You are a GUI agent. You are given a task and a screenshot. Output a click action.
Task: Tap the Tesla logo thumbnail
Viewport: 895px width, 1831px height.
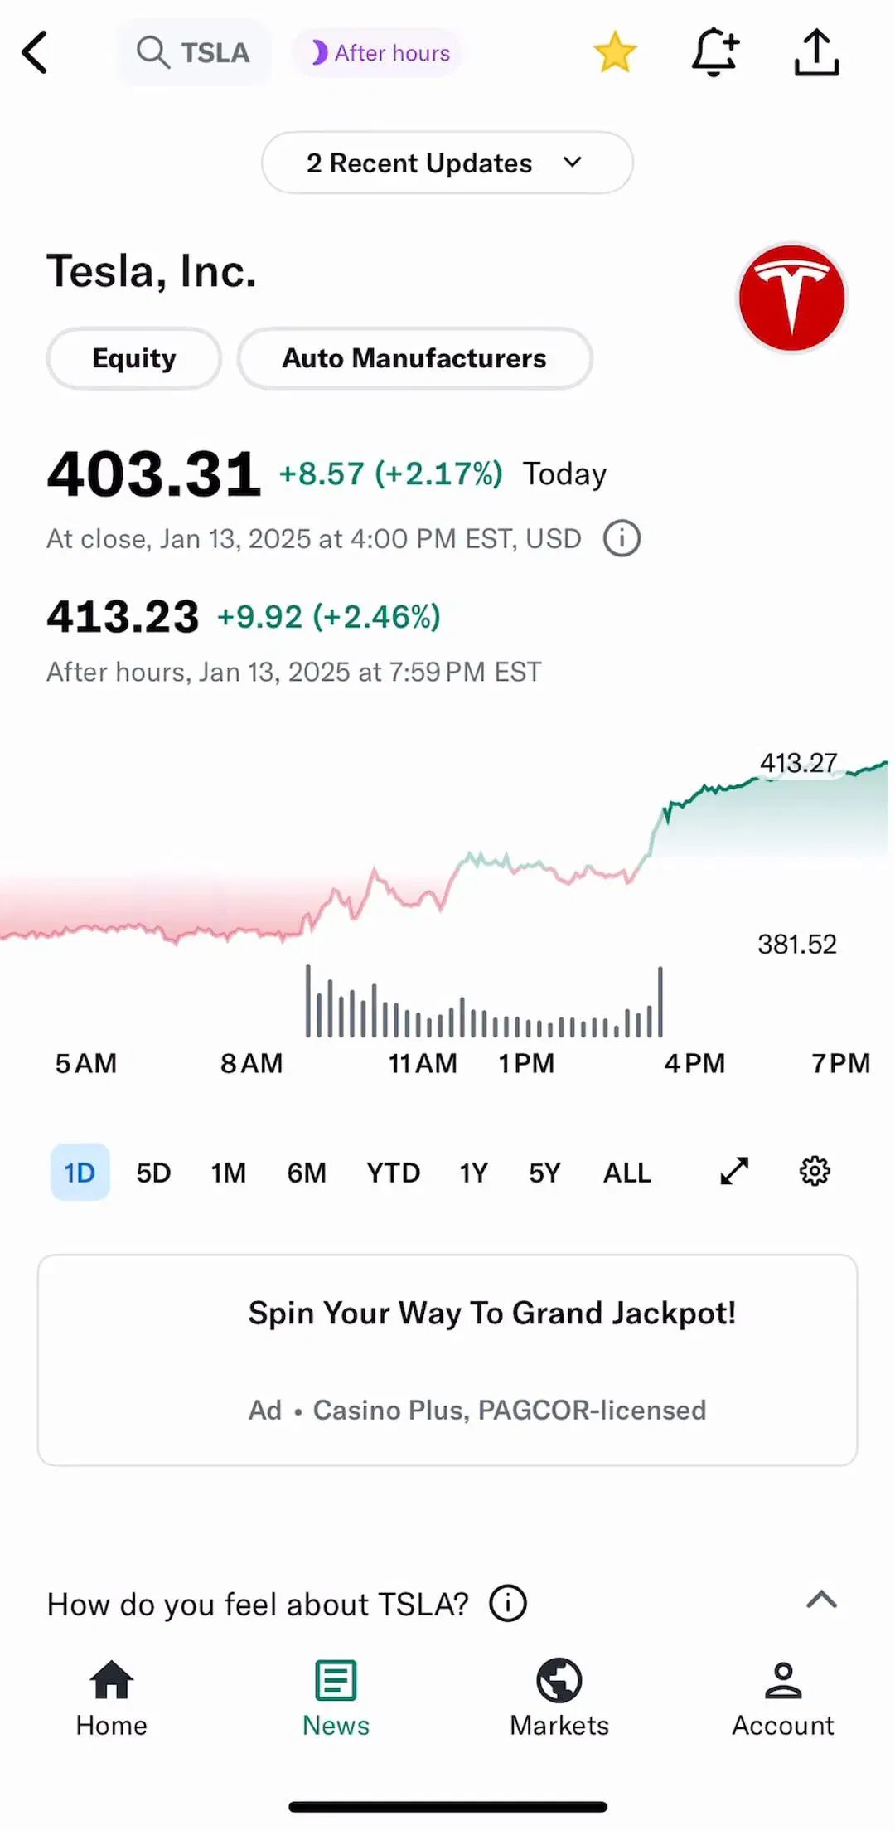click(791, 298)
